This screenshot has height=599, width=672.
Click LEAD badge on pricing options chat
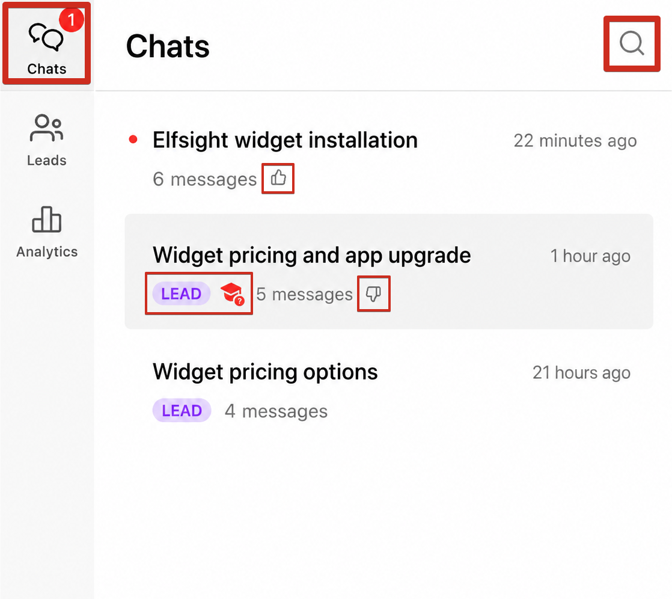[x=182, y=410]
